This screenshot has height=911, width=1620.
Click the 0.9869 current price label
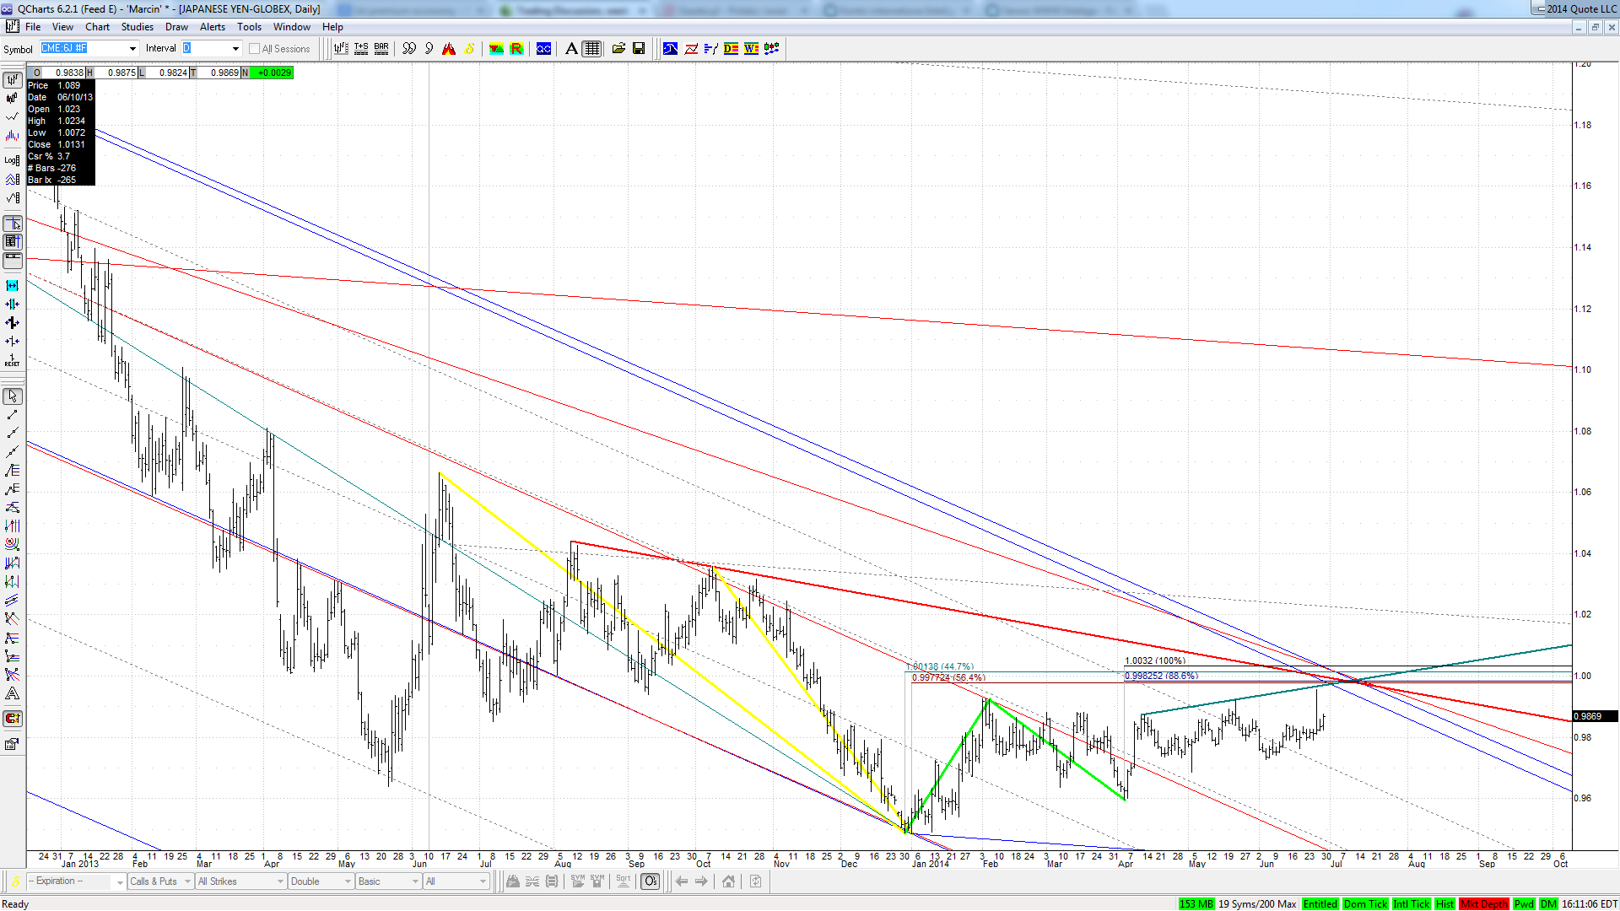[x=1594, y=716]
